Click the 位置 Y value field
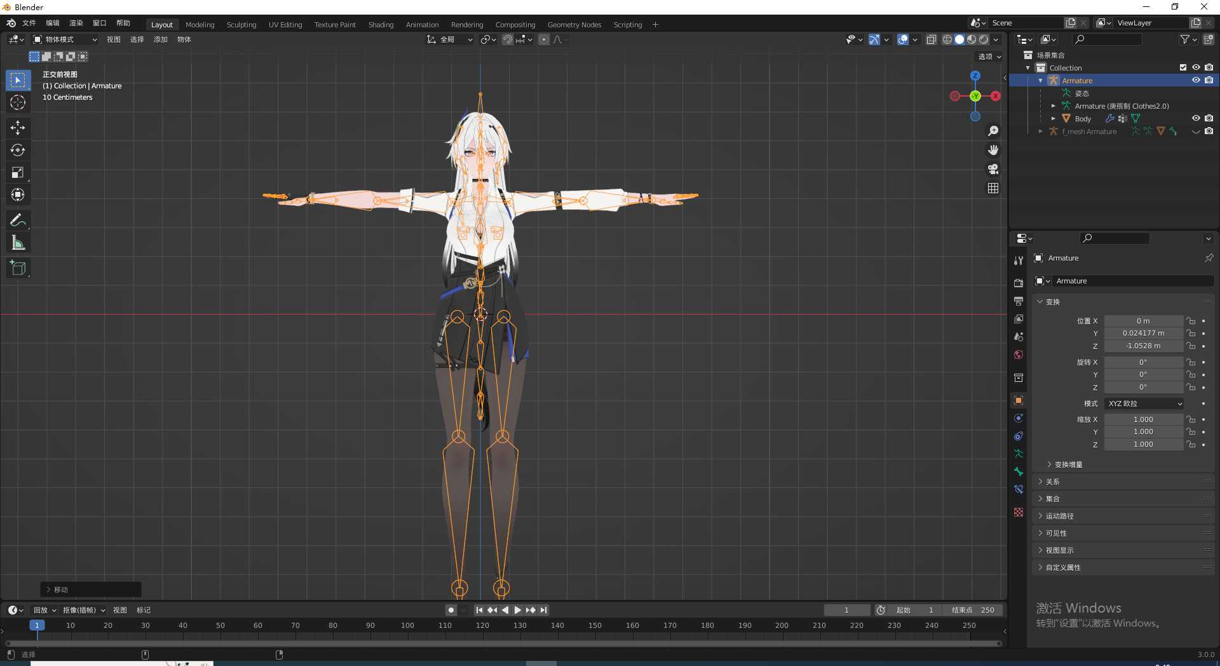The image size is (1220, 666). coord(1144,333)
